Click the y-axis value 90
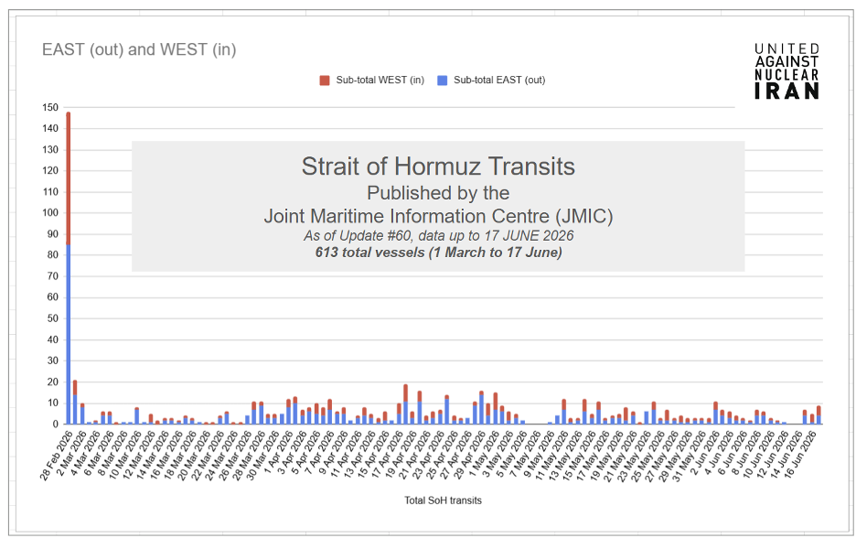856x538 pixels. (x=52, y=233)
